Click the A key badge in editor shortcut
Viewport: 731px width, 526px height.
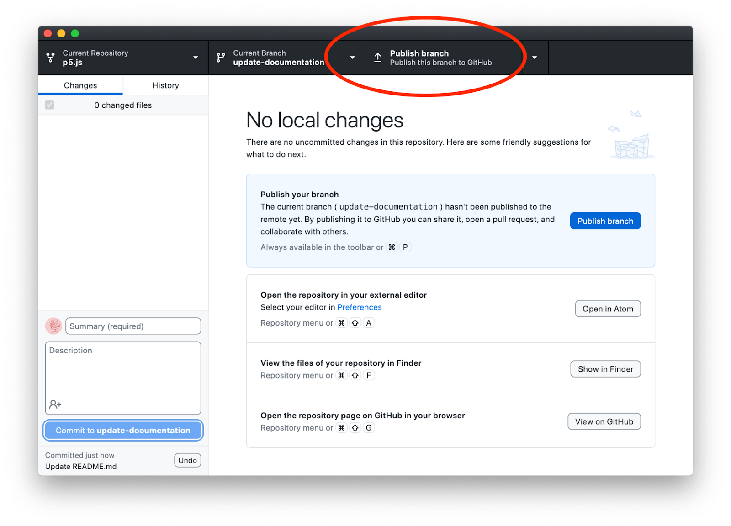(369, 323)
